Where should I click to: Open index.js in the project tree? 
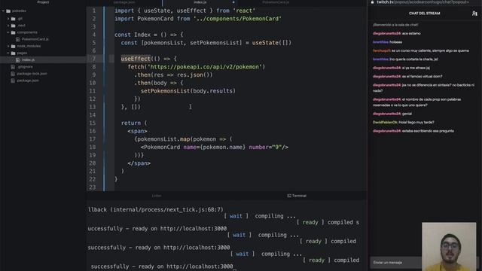click(28, 59)
